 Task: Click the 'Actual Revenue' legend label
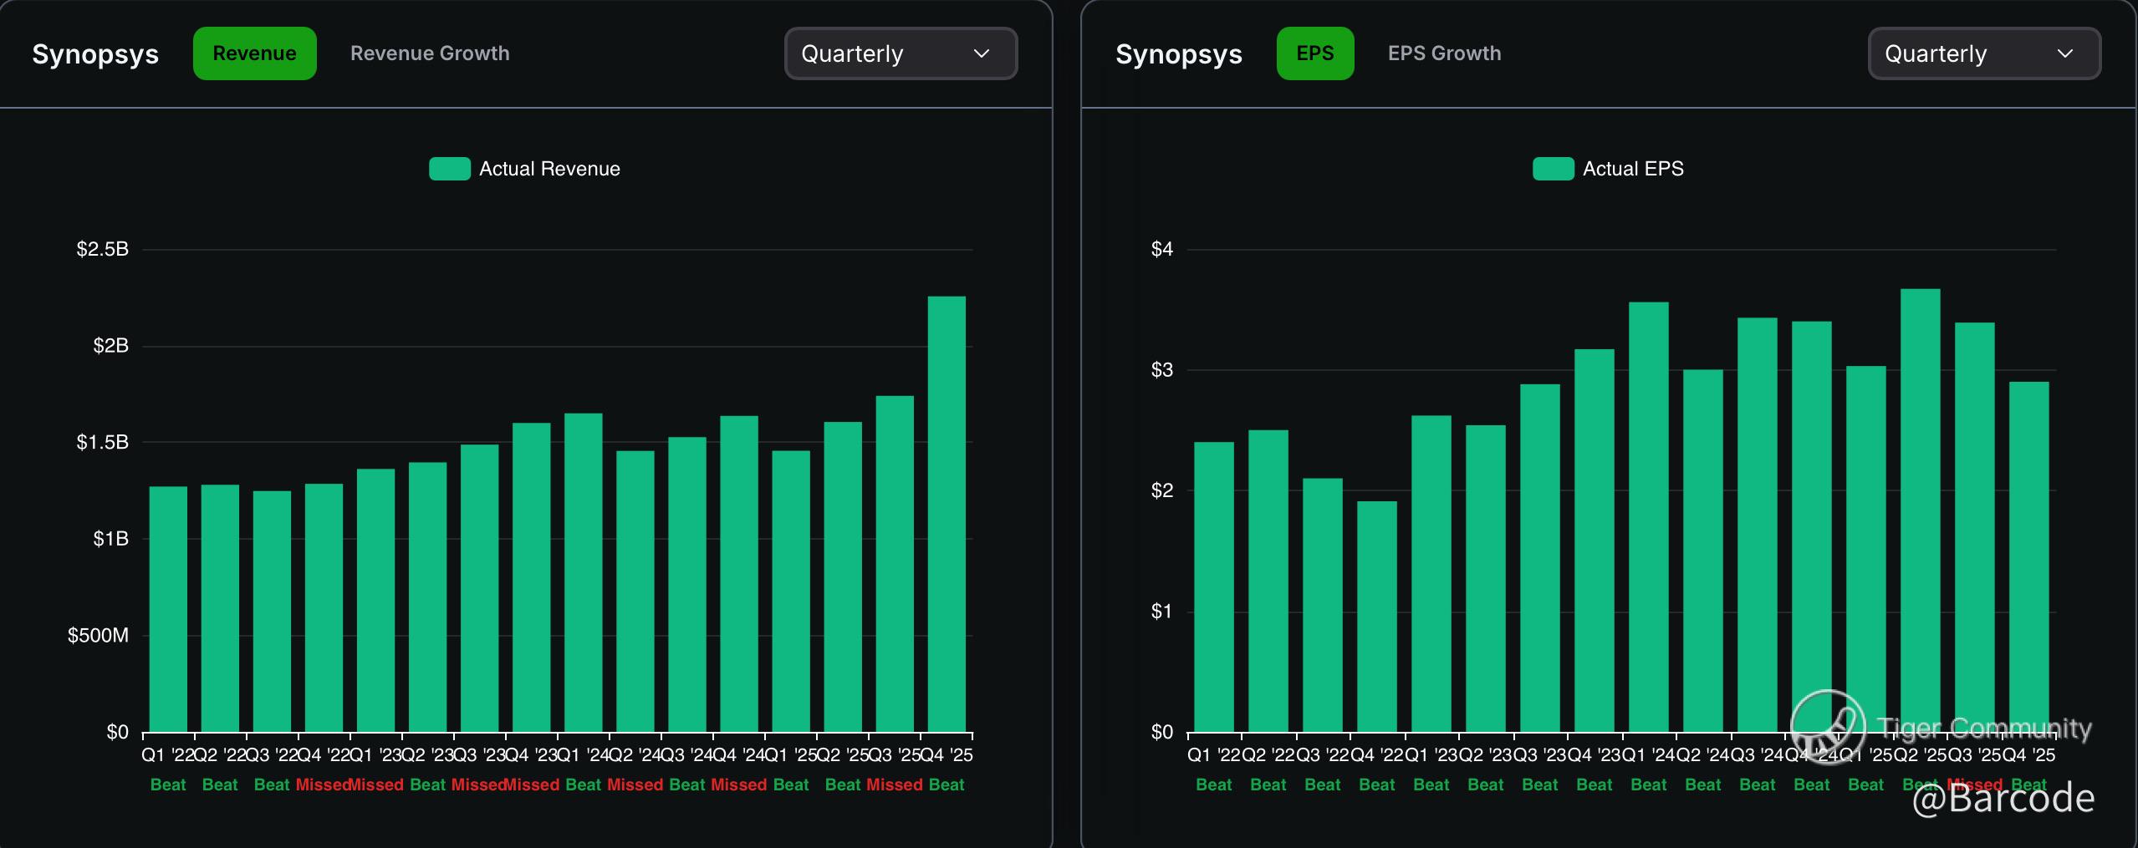pos(549,169)
